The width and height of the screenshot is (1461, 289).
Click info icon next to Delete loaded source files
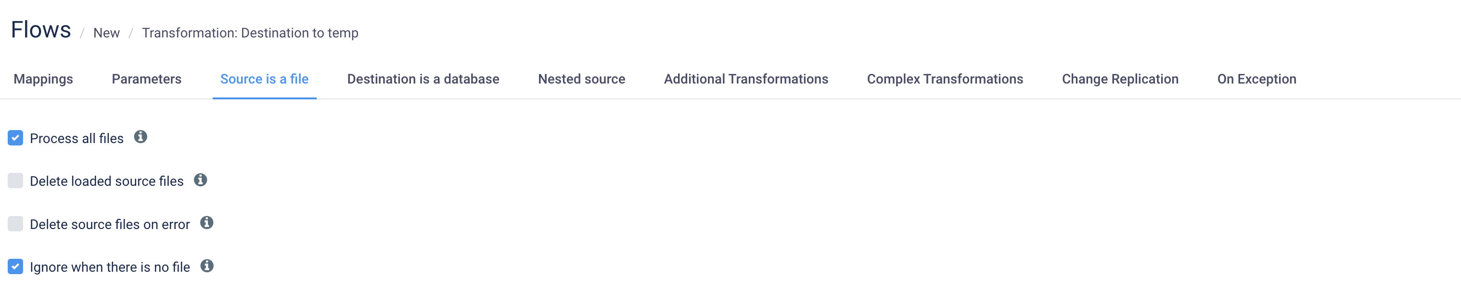tap(200, 180)
